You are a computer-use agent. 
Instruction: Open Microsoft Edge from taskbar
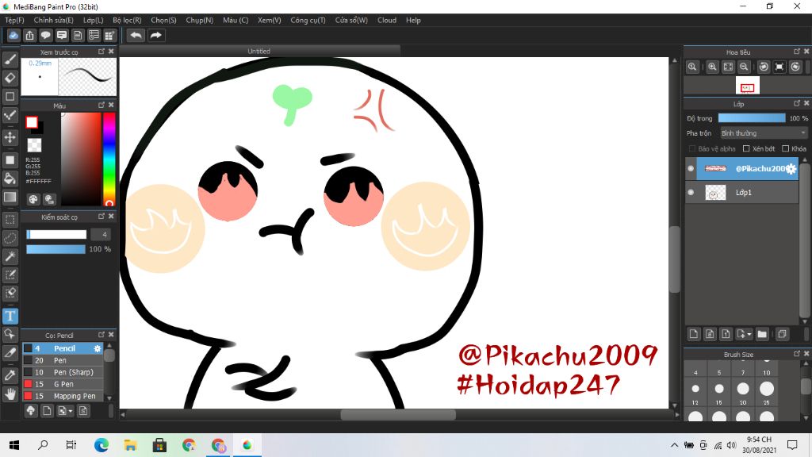tap(101, 445)
